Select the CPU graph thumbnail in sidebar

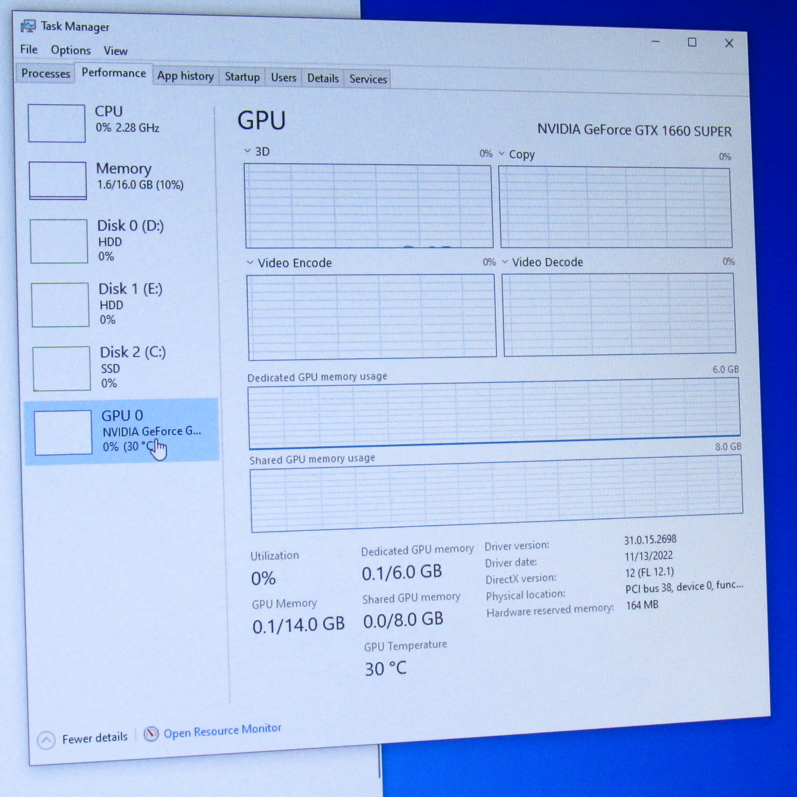(x=57, y=123)
